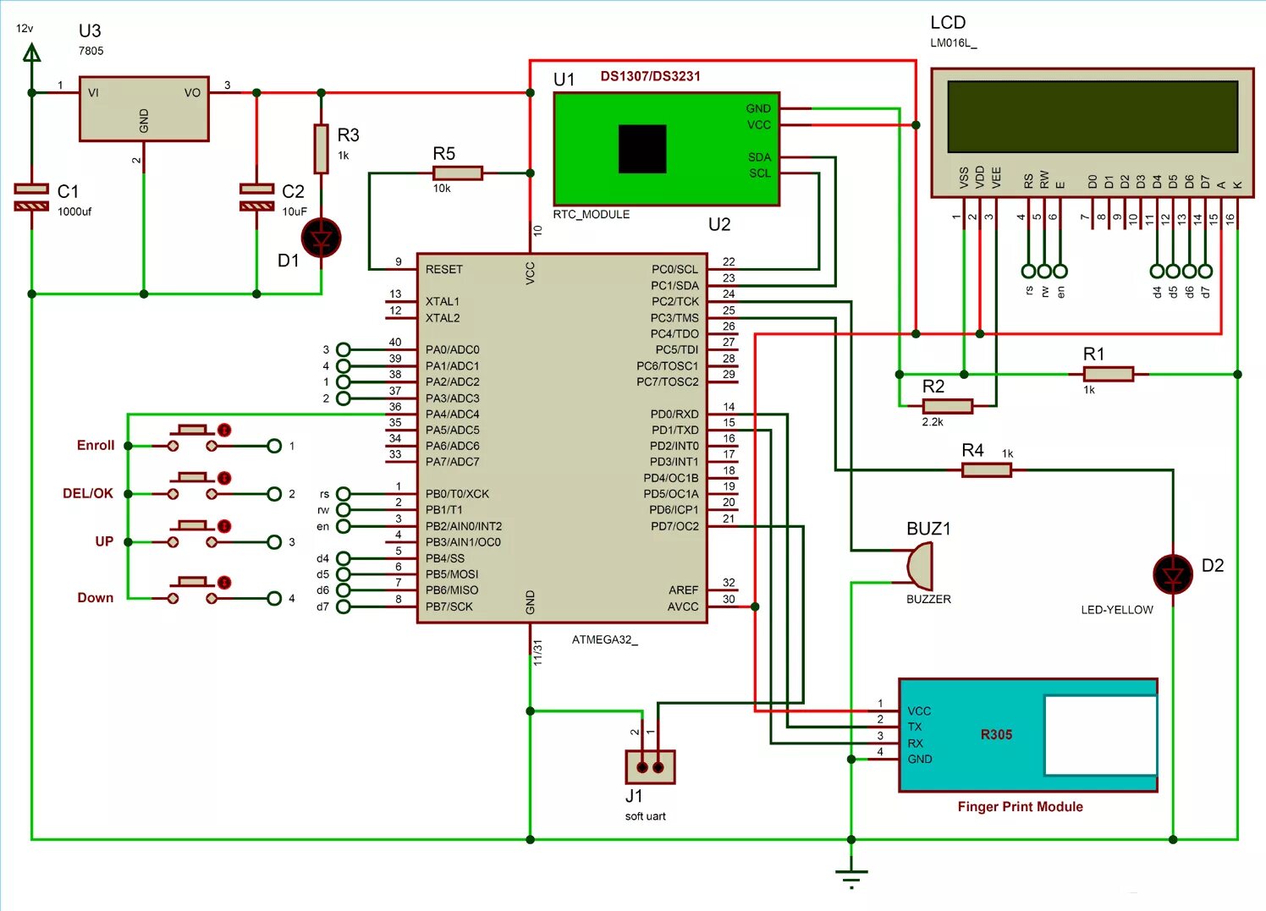Click the BUZZER label under BUZ1

pyautogui.click(x=928, y=599)
